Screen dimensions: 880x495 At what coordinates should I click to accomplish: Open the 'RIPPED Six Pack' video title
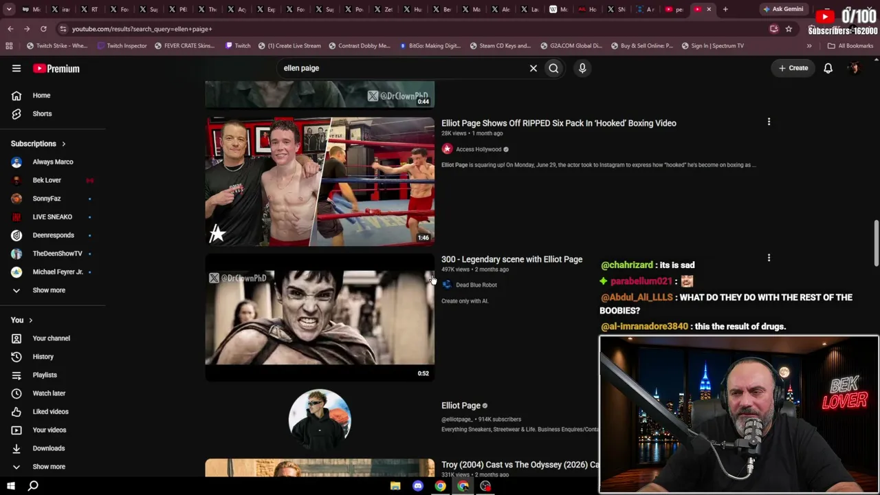click(559, 123)
